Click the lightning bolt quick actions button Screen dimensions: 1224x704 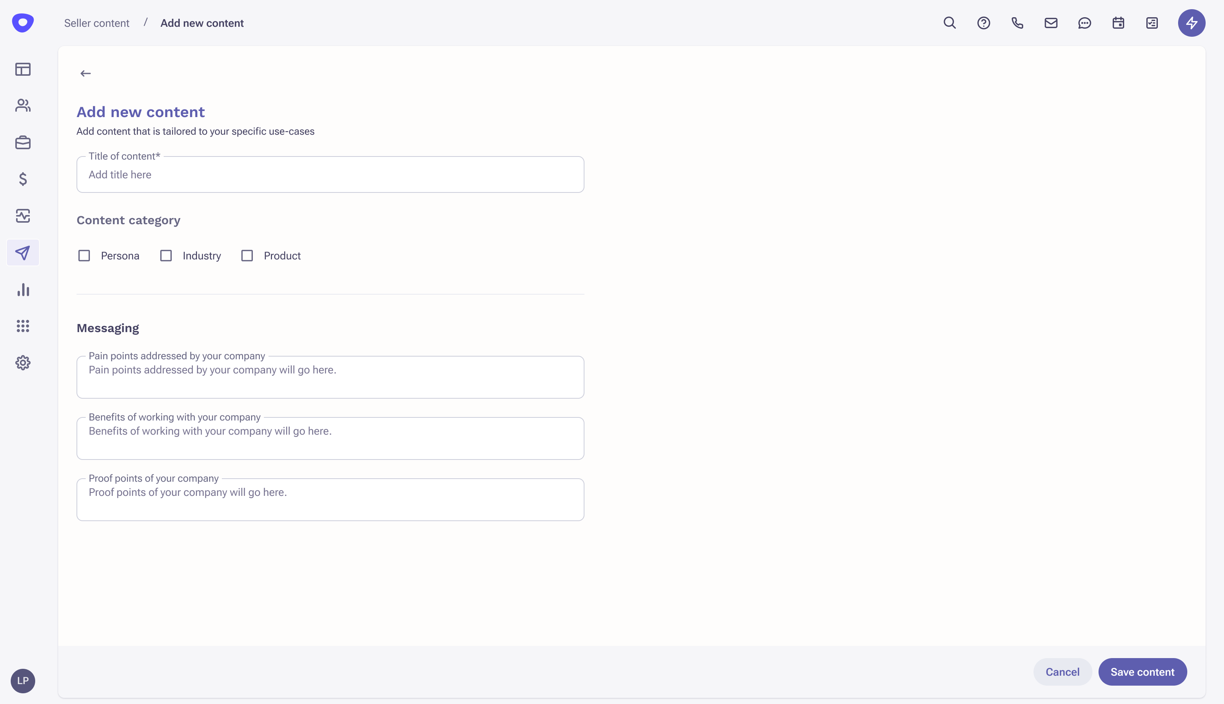tap(1191, 23)
